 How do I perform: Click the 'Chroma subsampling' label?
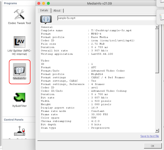coord(56,121)
